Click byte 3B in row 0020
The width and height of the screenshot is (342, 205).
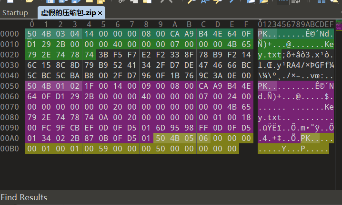[103, 55]
